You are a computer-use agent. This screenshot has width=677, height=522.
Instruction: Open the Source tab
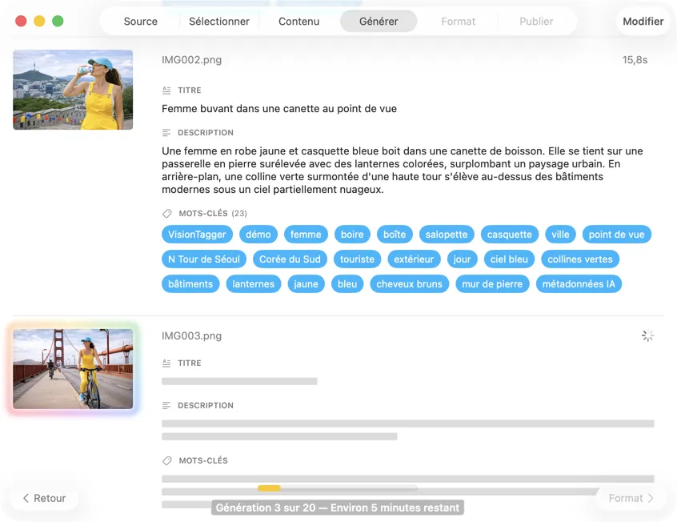[140, 22]
